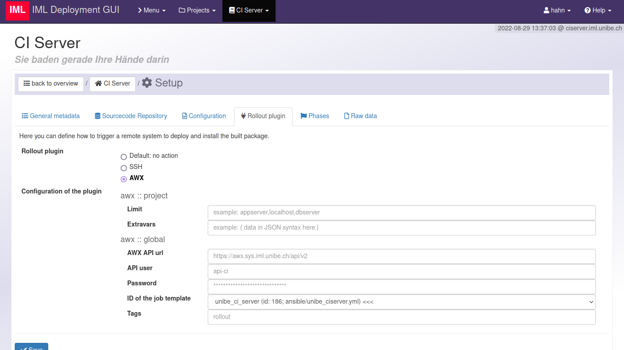Open the Menu dropdown in navbar
Image resolution: width=624 pixels, height=350 pixels.
151,10
